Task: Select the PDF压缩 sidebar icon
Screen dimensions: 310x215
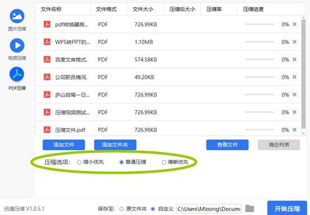Action: pyautogui.click(x=17, y=74)
